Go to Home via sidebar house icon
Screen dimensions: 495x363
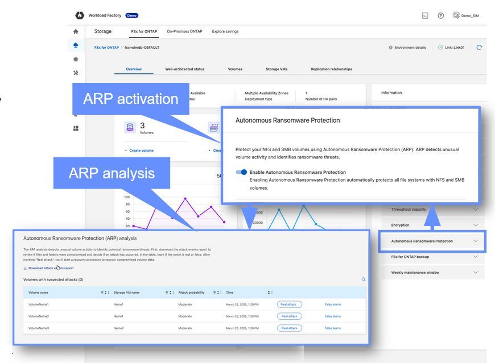coord(76,31)
